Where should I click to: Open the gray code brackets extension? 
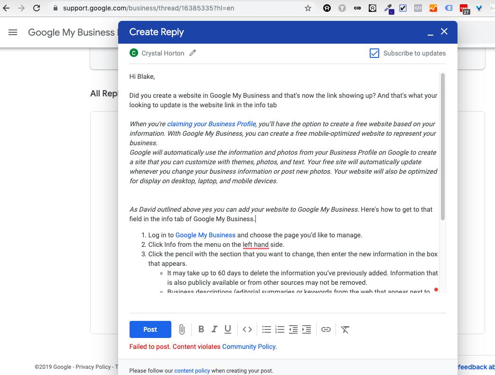pyautogui.click(x=418, y=8)
